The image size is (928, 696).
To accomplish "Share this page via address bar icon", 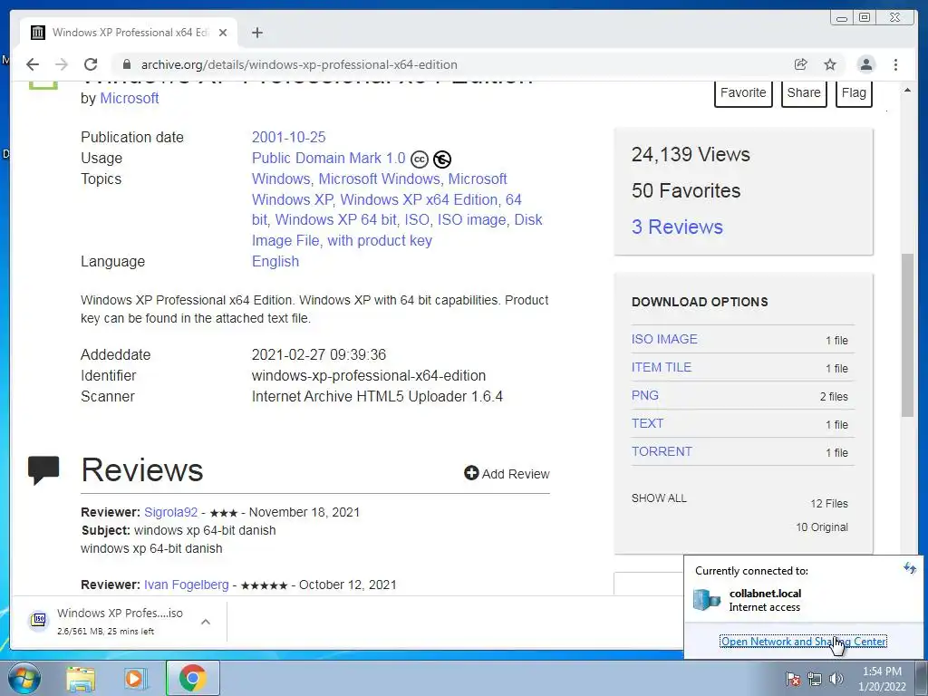I will point(801,64).
